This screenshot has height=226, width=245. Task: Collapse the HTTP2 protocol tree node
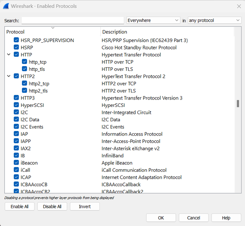coord(9,76)
